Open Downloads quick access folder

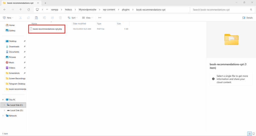tap(12, 47)
